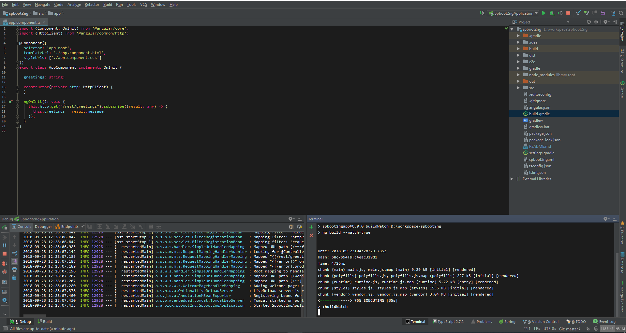The width and height of the screenshot is (626, 333).
Task: Open Debug panel settings gear
Action: (291, 219)
